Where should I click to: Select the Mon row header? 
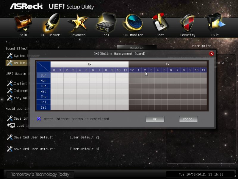coord(43,81)
